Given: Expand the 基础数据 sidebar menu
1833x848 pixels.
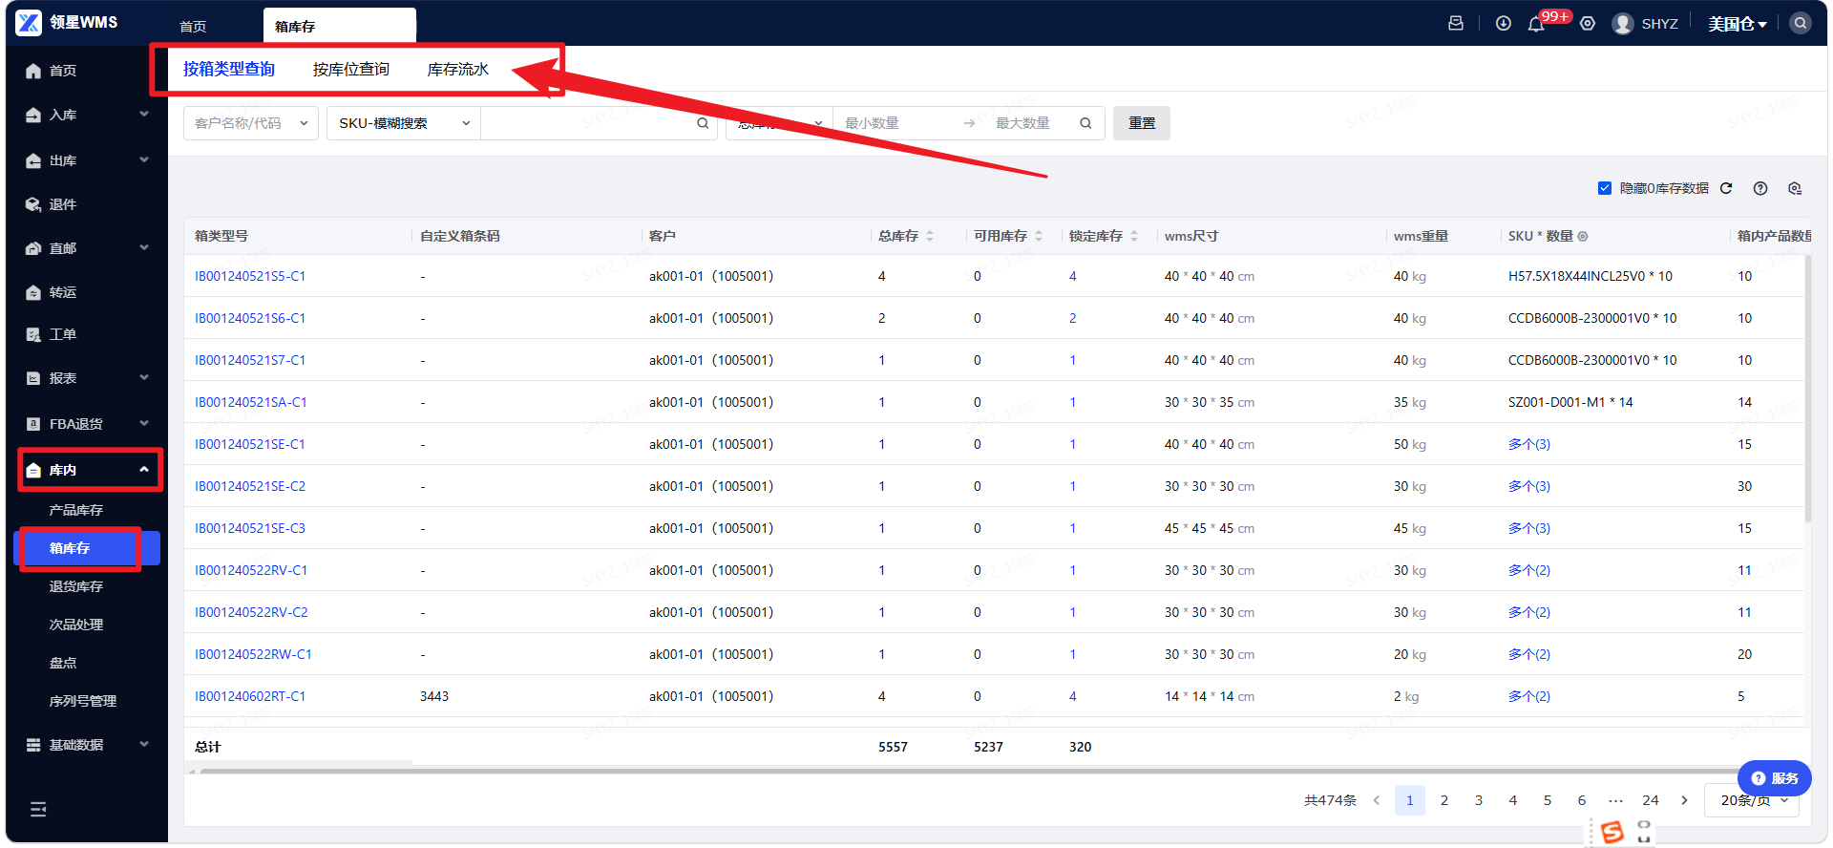Looking at the screenshot, I should click(87, 745).
